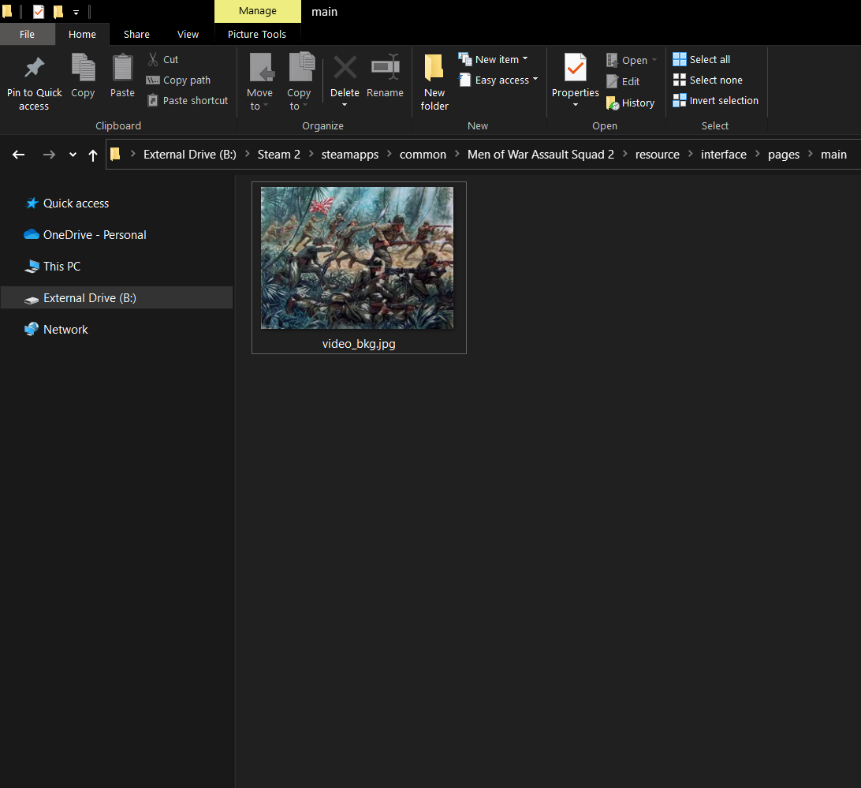Expand the Delete options arrow
861x788 pixels.
pyautogui.click(x=345, y=105)
